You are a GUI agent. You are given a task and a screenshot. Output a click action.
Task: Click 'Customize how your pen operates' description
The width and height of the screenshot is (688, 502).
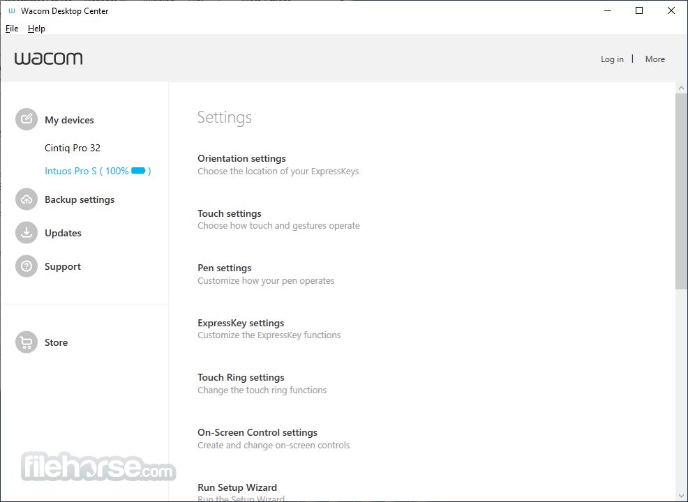coord(265,280)
